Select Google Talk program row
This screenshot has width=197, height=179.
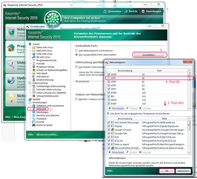[147, 133]
